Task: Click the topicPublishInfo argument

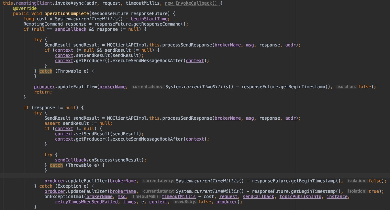Action: 300,197
